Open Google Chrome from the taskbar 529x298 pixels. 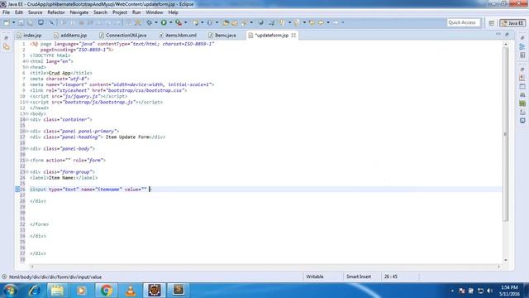[x=107, y=291]
